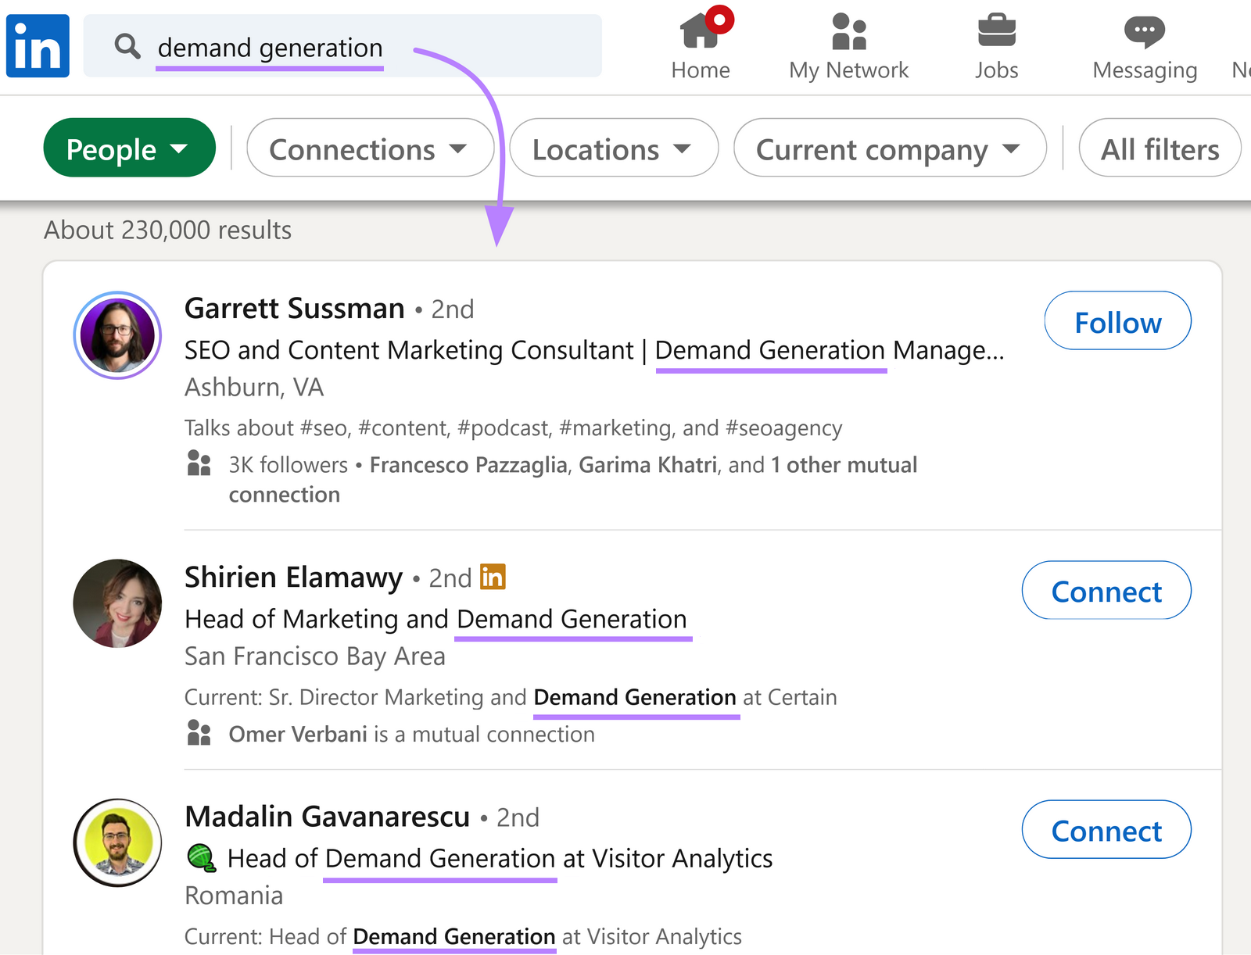This screenshot has height=955, width=1251.
Task: Open My Network icon
Action: click(x=848, y=33)
